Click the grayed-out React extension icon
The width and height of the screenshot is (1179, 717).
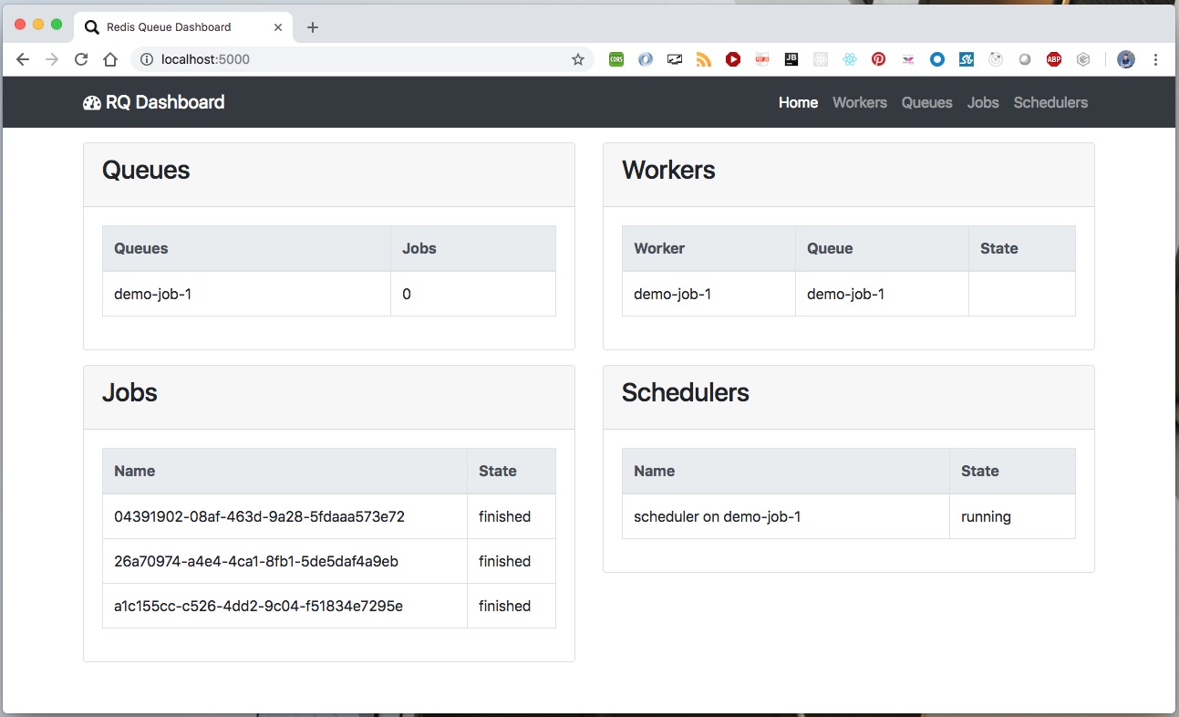tap(820, 59)
